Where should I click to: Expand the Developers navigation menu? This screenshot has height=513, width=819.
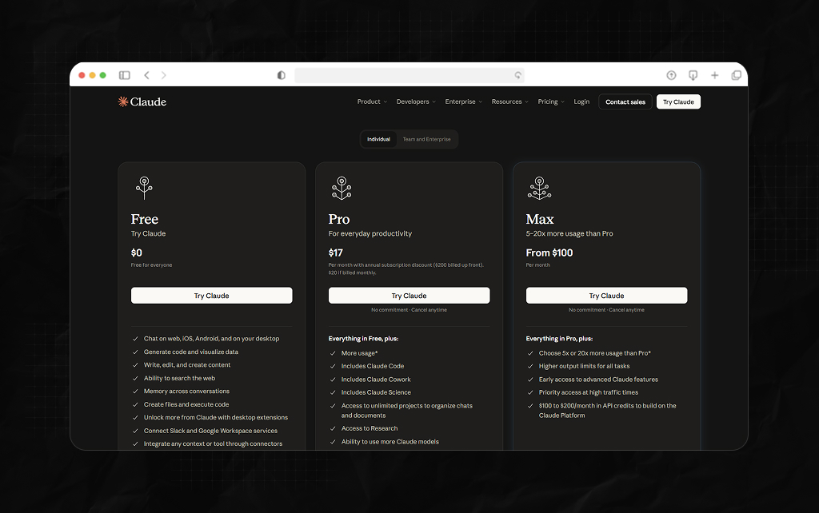click(x=416, y=101)
